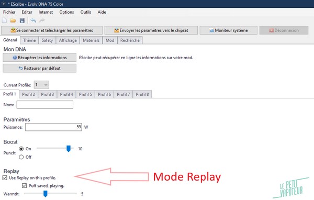This screenshot has width=314, height=200.
Task: Select the Profil 5 tab
Action: [x=85, y=94]
